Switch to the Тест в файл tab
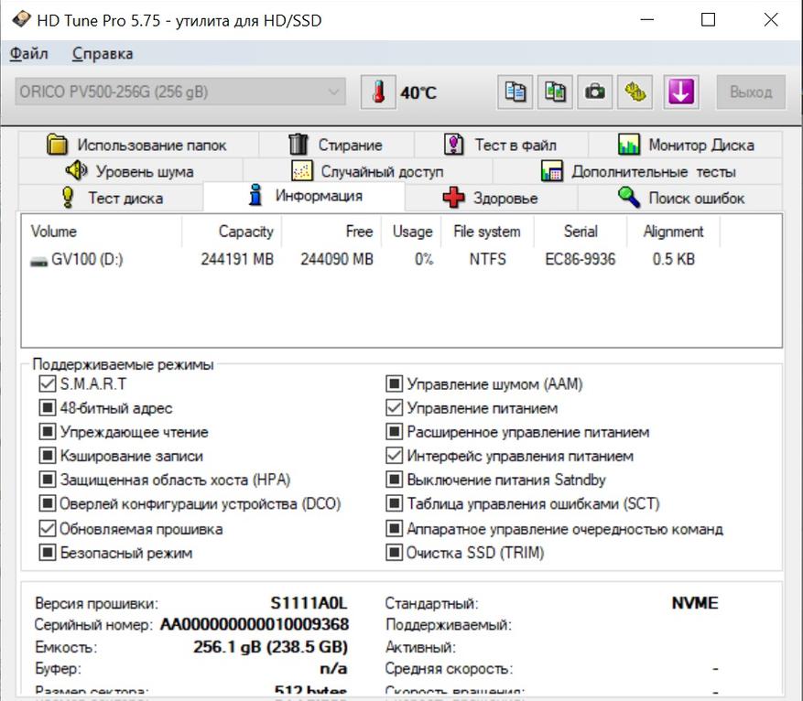Screen dimensions: 803x701 click(501, 145)
